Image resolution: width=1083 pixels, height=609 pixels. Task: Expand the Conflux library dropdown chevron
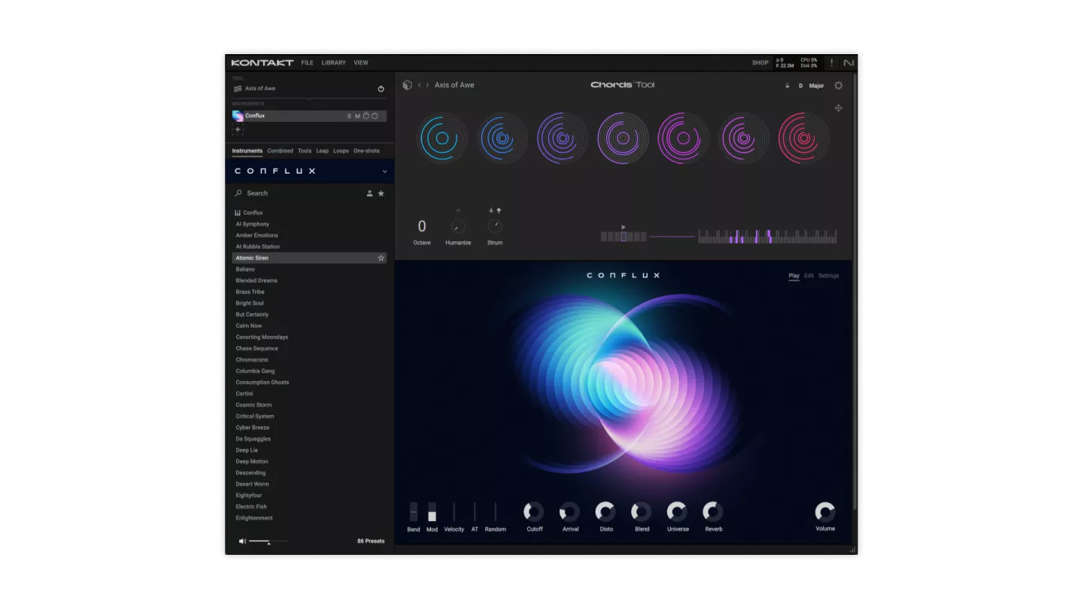coord(384,171)
